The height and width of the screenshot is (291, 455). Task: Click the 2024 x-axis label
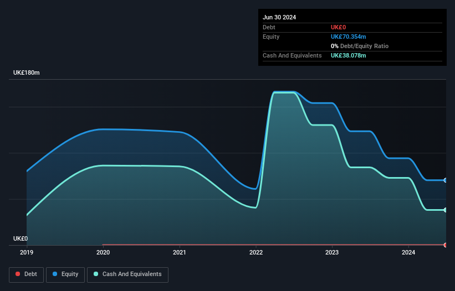[x=408, y=252]
